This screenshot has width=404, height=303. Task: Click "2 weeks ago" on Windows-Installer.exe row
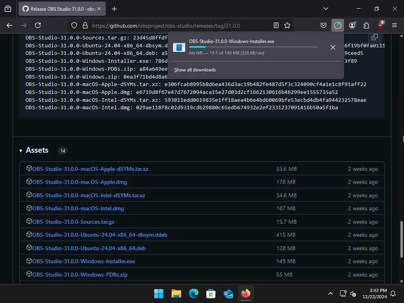[363, 261]
